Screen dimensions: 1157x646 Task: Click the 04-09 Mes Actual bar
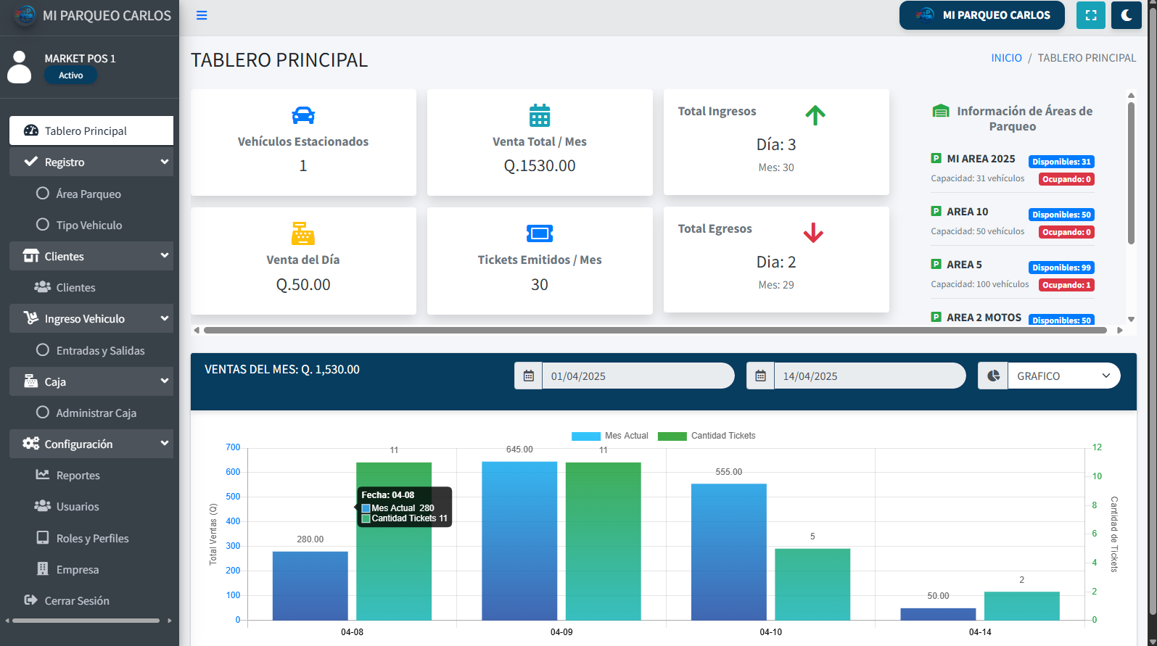tap(519, 540)
